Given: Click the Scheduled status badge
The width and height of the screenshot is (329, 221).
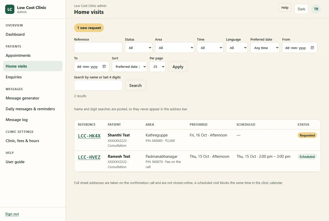Looking at the screenshot, I should [x=307, y=156].
